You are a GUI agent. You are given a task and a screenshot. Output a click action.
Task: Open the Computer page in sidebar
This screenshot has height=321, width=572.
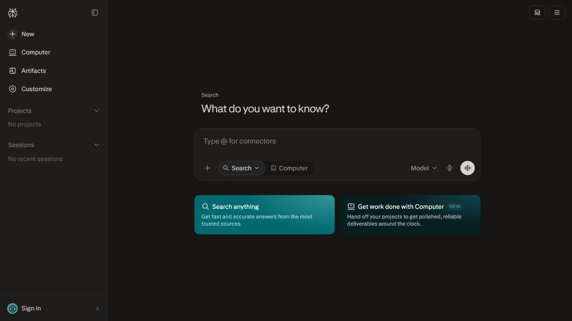[54, 52]
